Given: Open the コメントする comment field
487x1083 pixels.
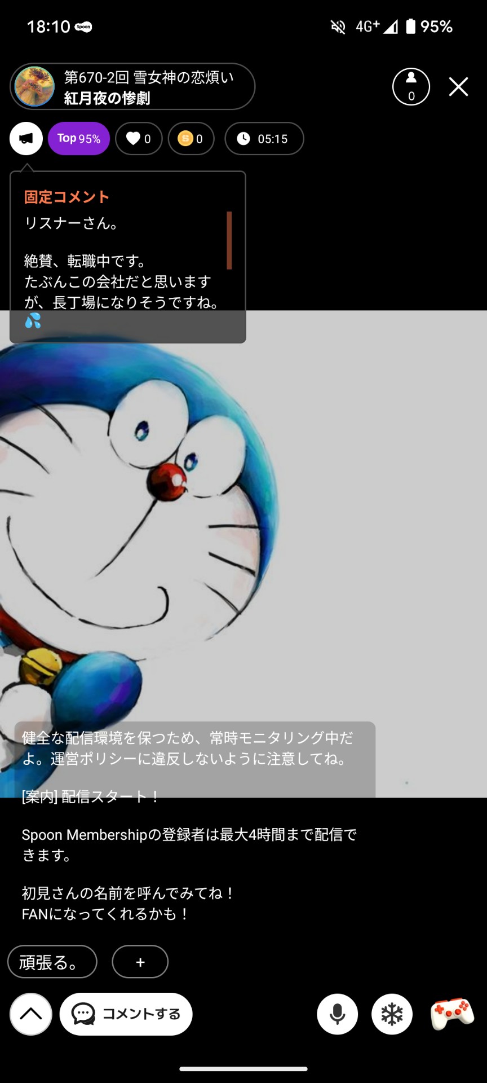Looking at the screenshot, I should tap(126, 1014).
